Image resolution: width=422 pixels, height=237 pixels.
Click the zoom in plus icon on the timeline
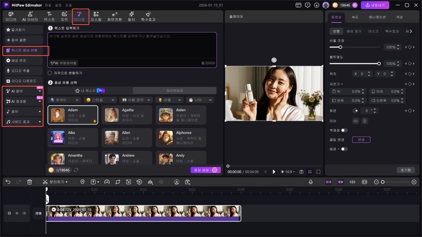coord(414,182)
